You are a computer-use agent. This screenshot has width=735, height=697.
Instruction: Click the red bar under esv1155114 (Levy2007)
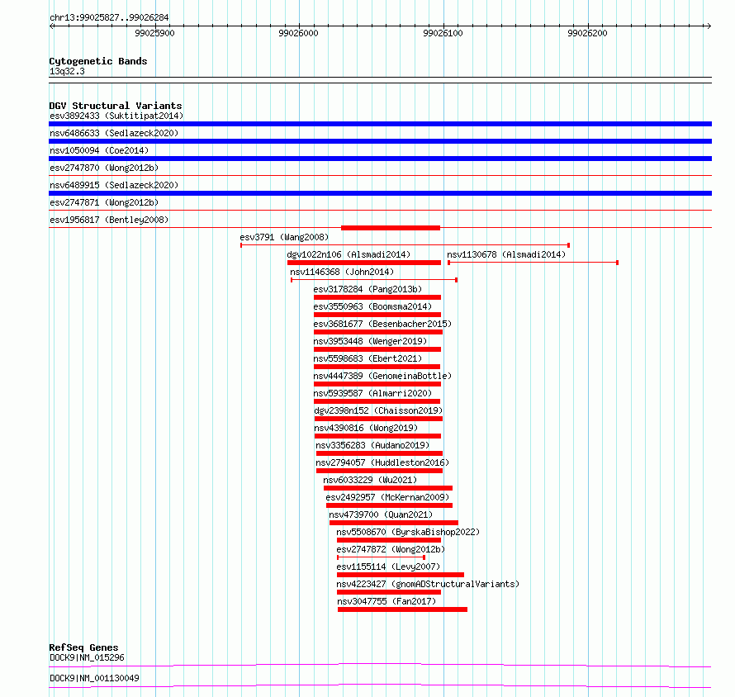pyautogui.click(x=401, y=575)
